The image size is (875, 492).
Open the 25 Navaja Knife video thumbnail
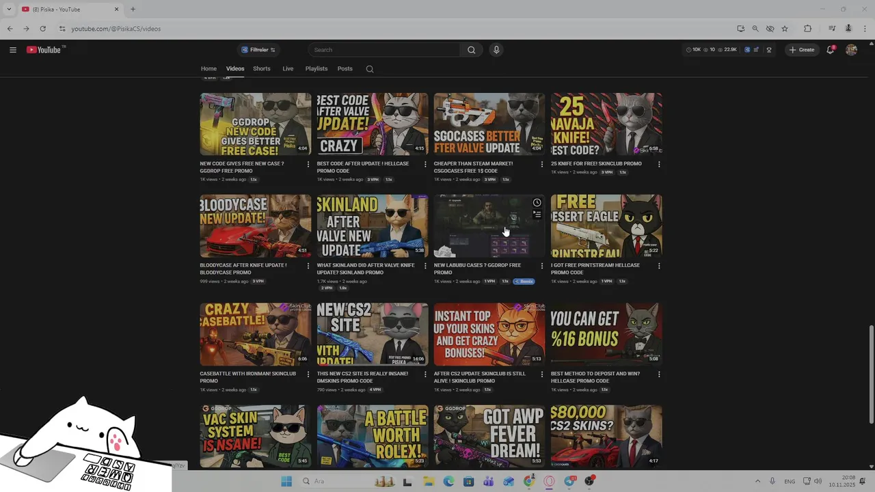click(606, 124)
